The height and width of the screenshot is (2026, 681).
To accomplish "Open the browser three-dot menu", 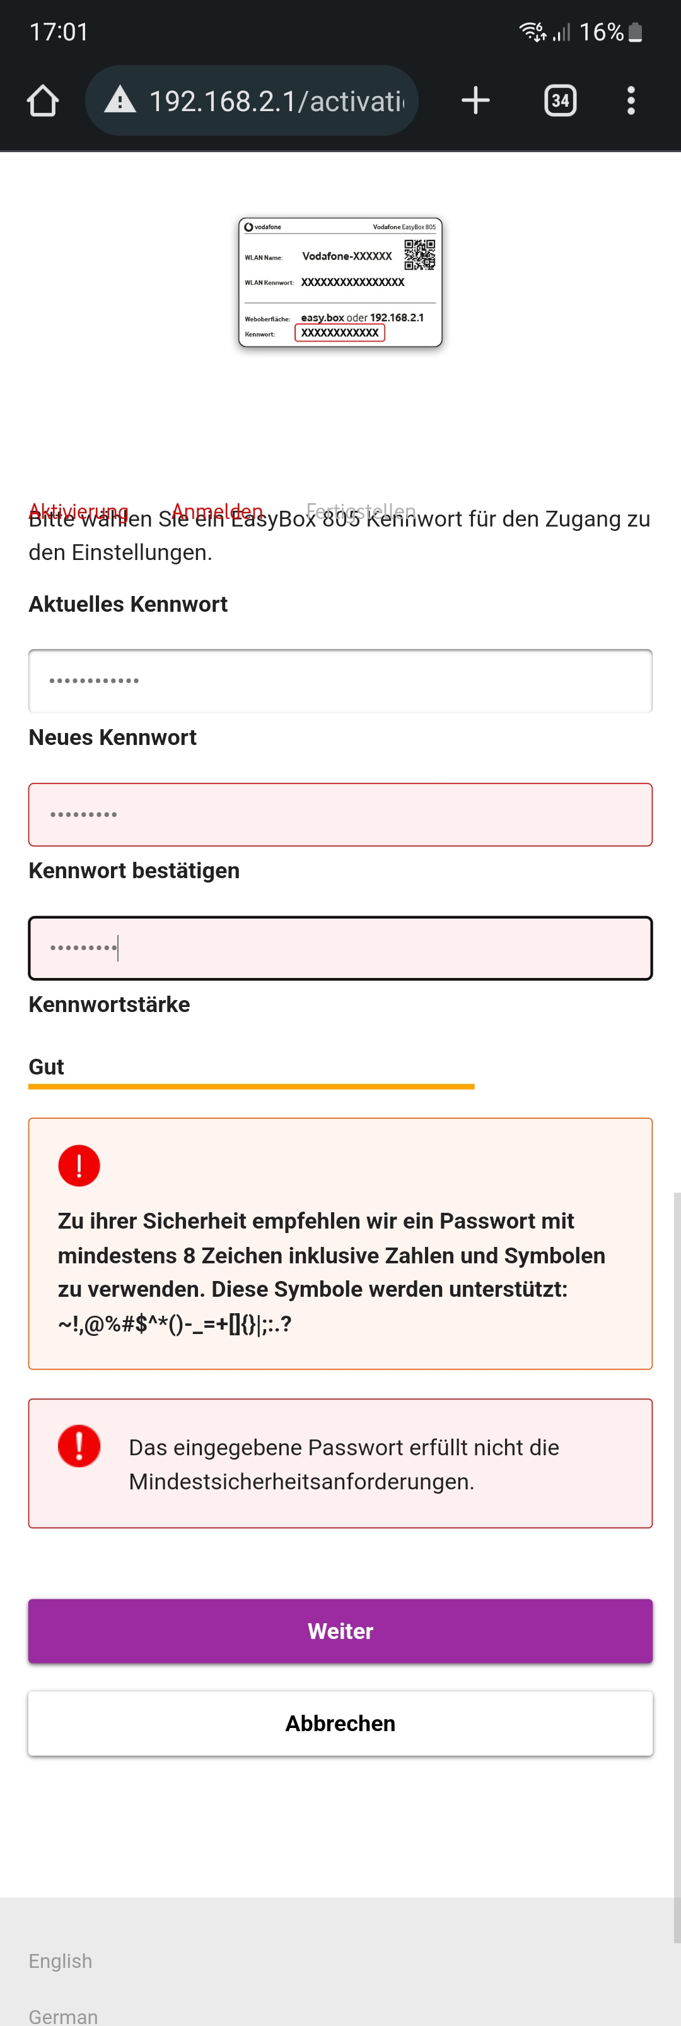I will pyautogui.click(x=631, y=100).
